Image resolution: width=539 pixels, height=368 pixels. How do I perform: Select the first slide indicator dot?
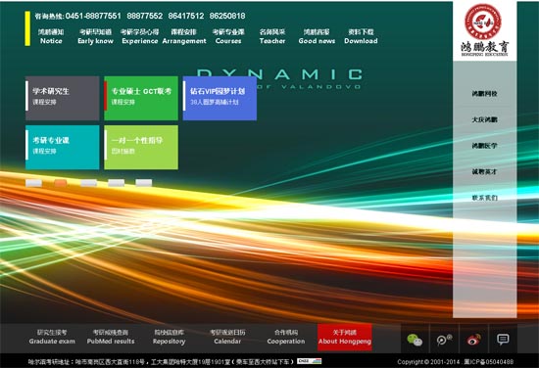point(33,183)
